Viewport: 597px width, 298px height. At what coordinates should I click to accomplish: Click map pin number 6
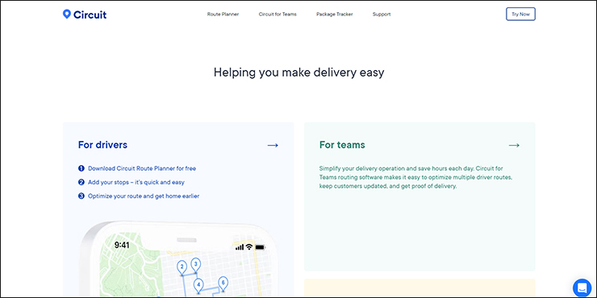pos(223,284)
